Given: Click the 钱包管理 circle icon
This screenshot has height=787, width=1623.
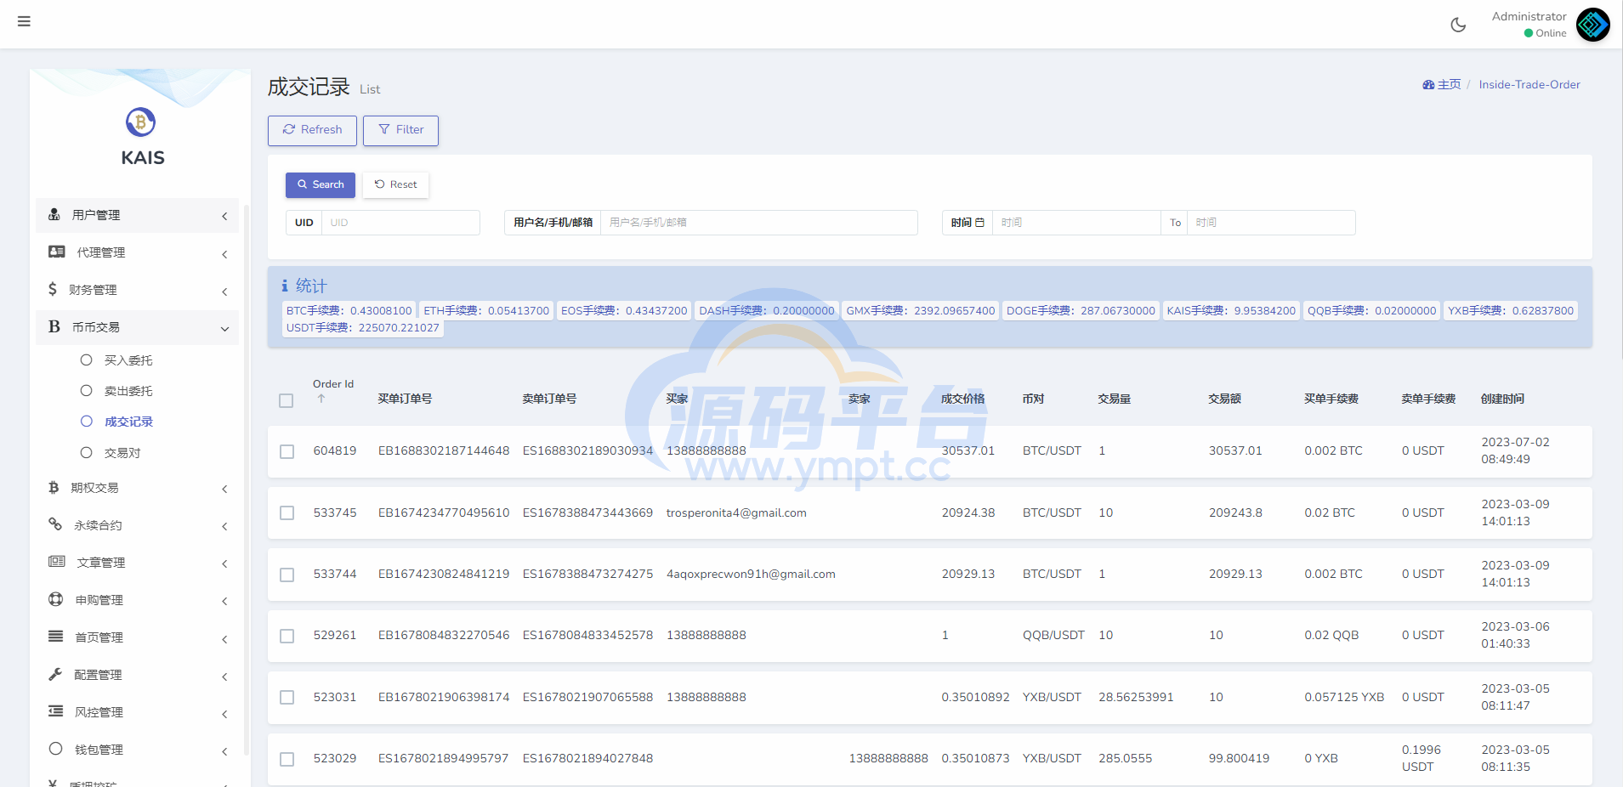Looking at the screenshot, I should pyautogui.click(x=55, y=749).
